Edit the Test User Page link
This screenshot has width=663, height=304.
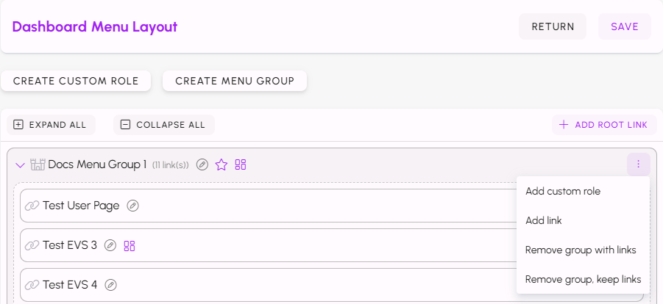click(132, 206)
